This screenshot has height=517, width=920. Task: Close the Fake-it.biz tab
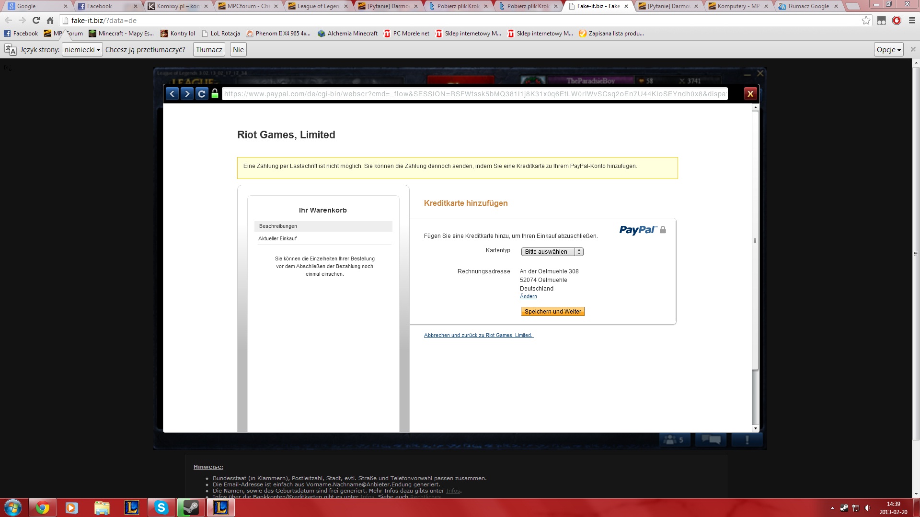[x=626, y=6]
